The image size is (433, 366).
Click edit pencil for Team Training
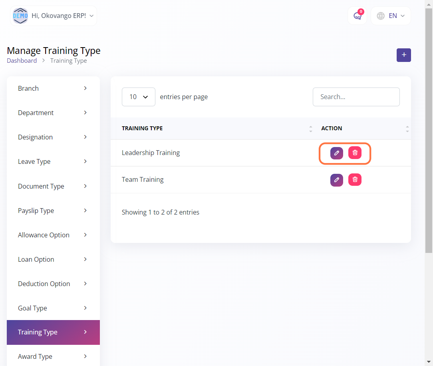click(336, 180)
